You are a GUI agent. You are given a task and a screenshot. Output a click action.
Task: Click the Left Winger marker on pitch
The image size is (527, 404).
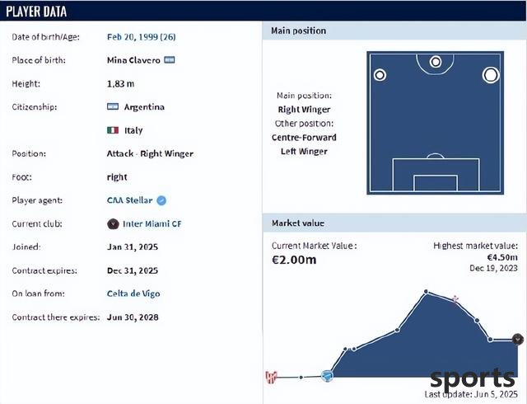coord(380,75)
